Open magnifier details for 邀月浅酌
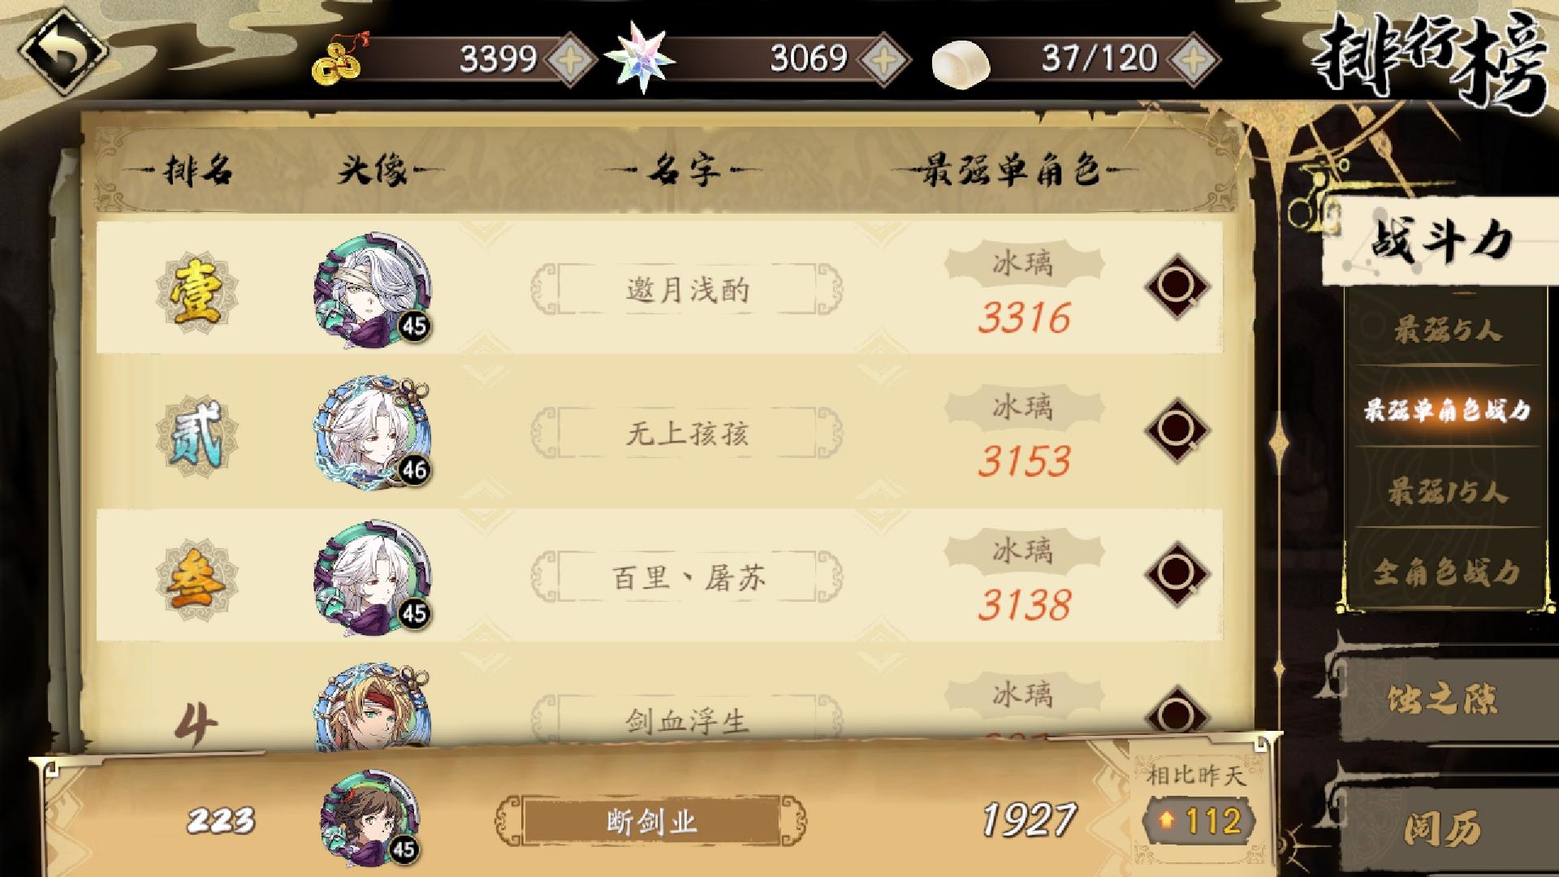Screen dimensions: 1559x877 [1177, 286]
